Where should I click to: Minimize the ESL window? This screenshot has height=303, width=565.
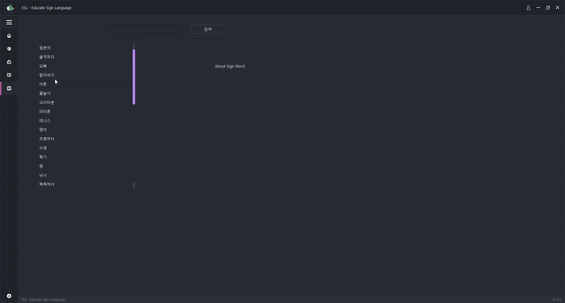click(x=538, y=7)
